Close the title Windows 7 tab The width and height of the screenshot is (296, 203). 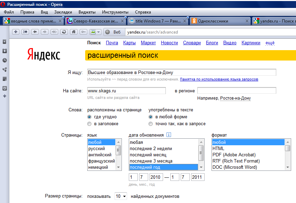click(x=185, y=21)
